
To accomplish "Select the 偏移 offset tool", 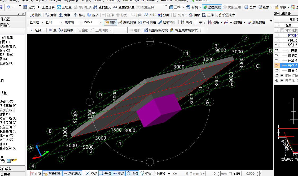I will [194, 15].
